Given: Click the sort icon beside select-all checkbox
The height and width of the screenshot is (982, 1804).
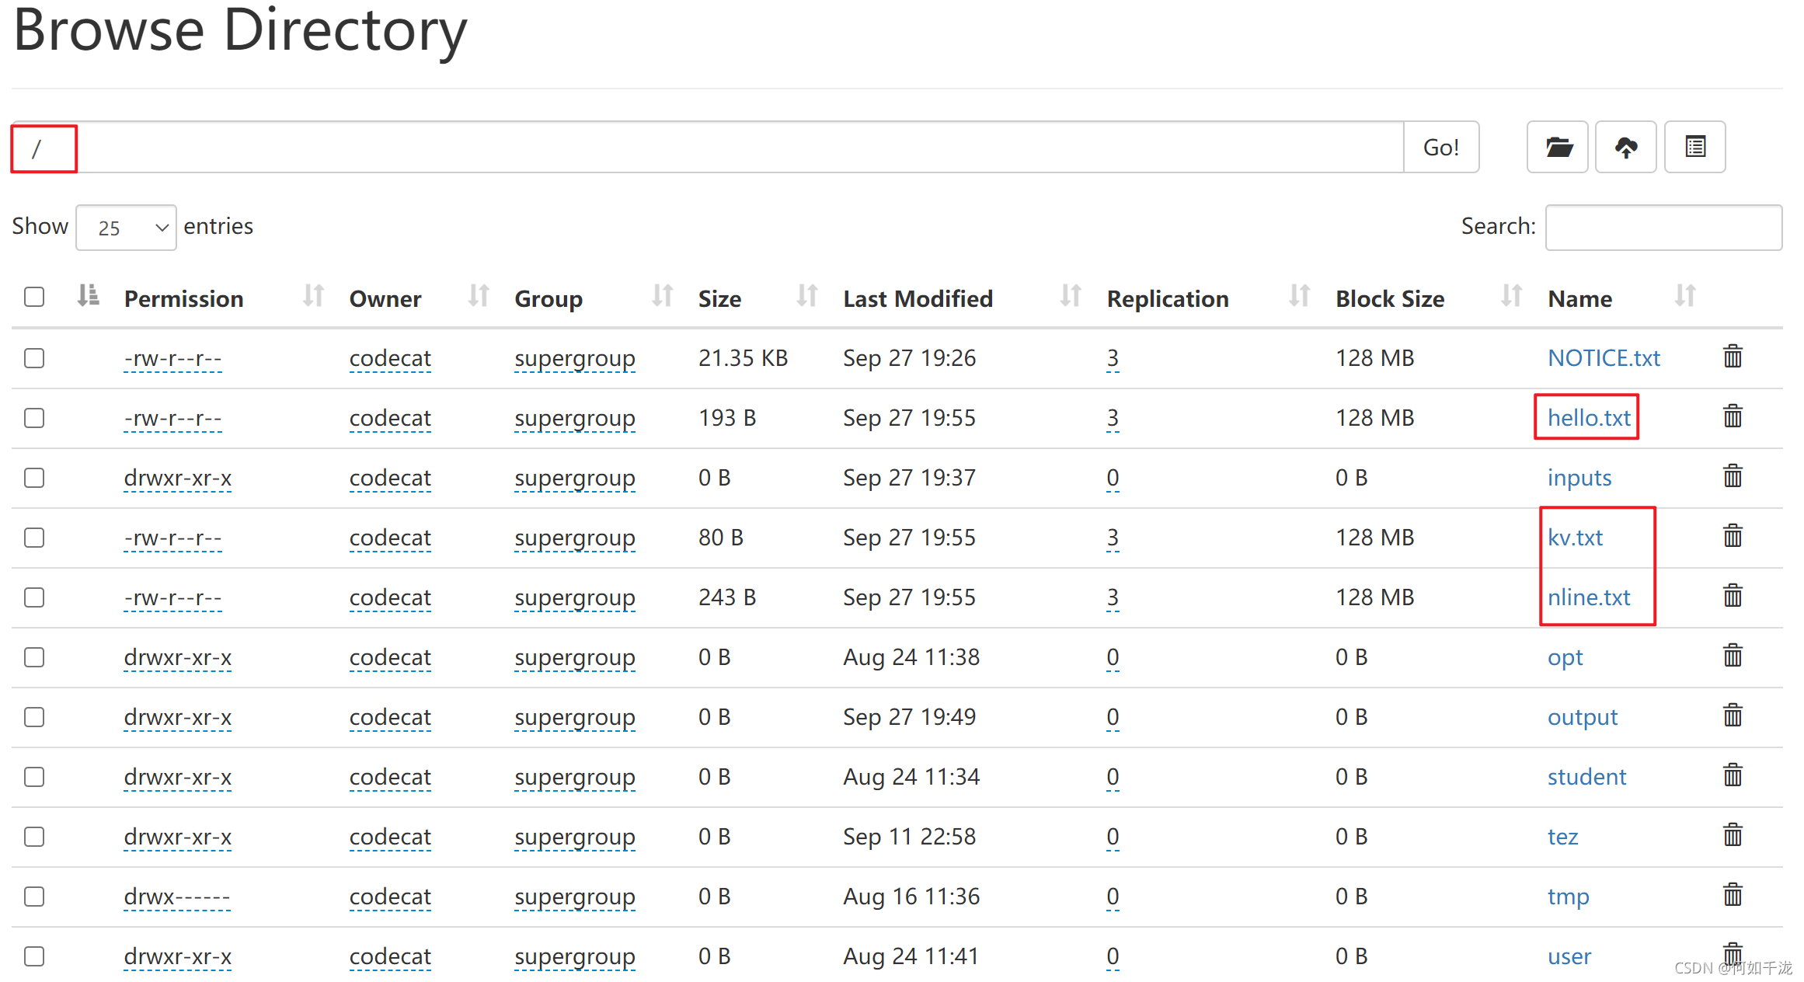Looking at the screenshot, I should click(89, 296).
